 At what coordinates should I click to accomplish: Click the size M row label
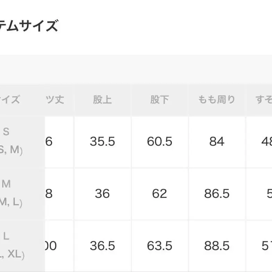pyautogui.click(x=10, y=193)
